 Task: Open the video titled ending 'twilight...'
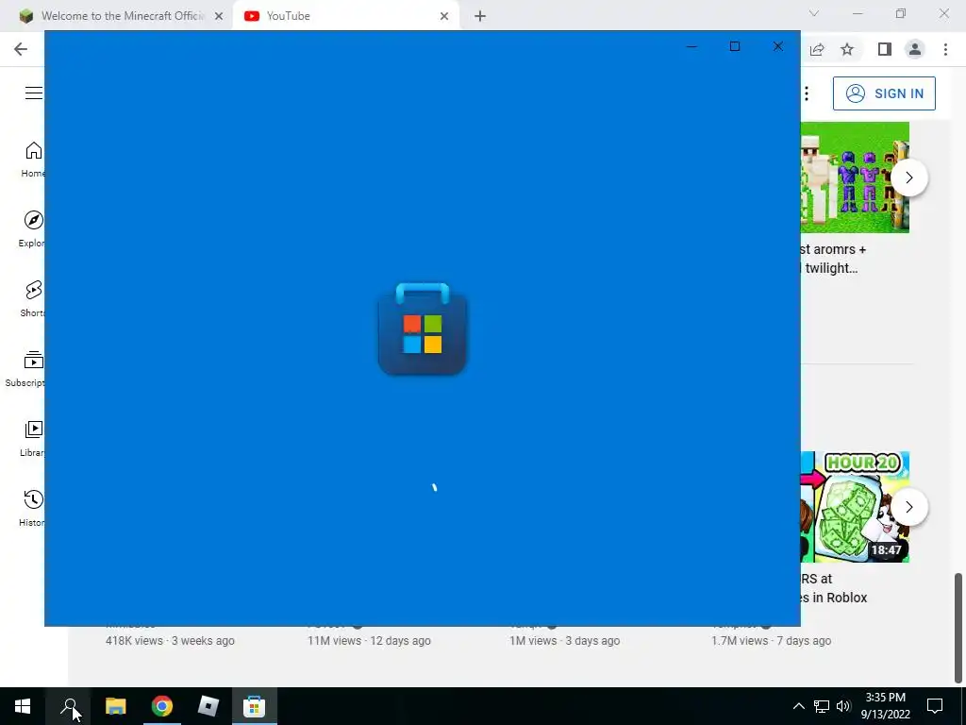(x=833, y=259)
